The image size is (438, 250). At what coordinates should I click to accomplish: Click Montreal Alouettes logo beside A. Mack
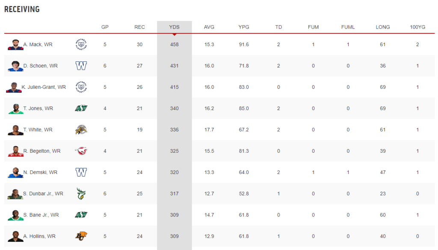pyautogui.click(x=81, y=44)
